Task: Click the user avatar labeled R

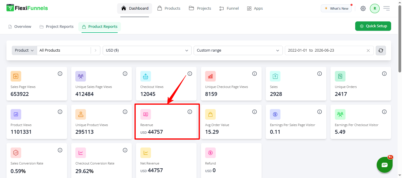Action: click(x=375, y=9)
